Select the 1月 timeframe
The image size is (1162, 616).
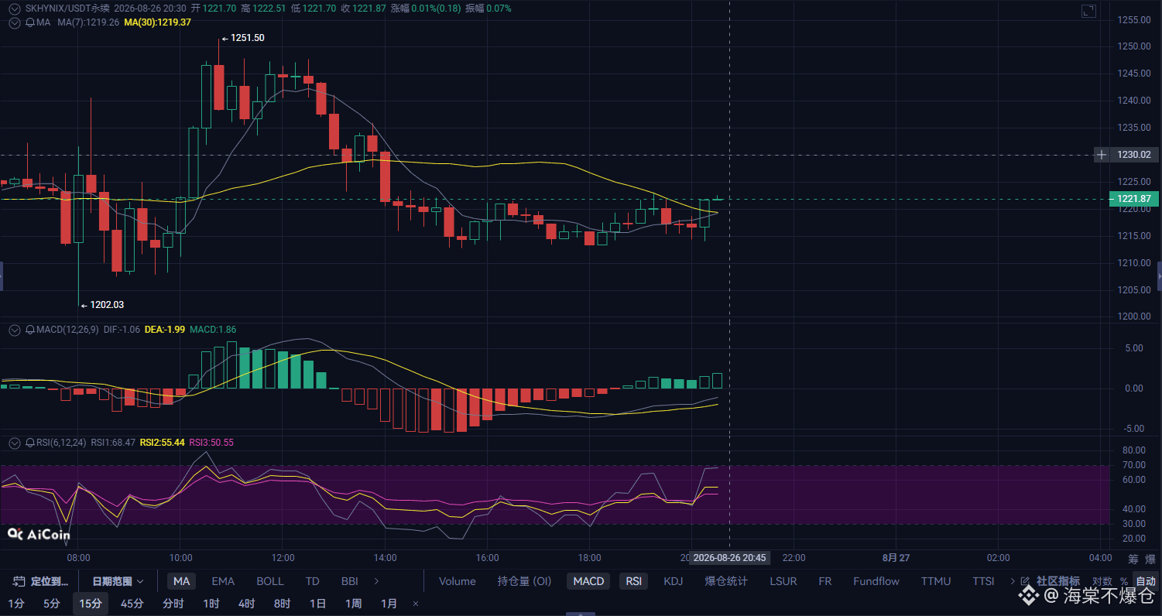coord(389,604)
